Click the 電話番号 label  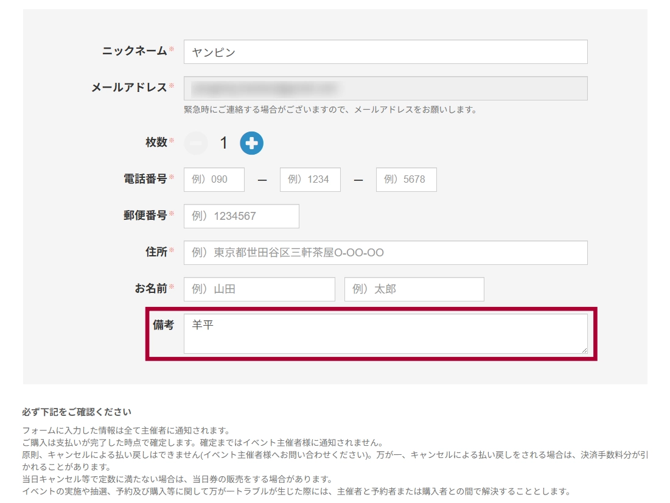pyautogui.click(x=145, y=179)
